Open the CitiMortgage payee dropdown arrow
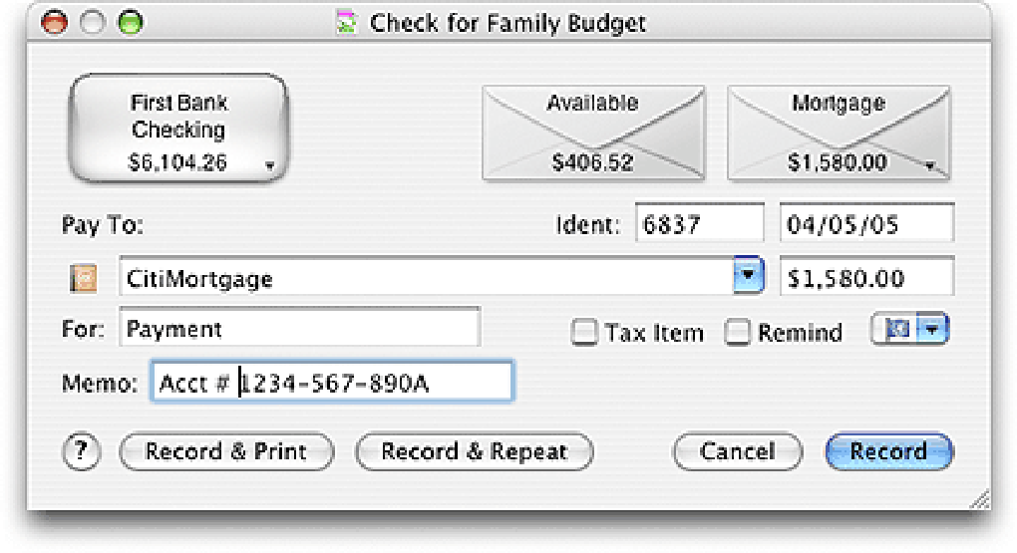The height and width of the screenshot is (553, 1017). coord(748,276)
